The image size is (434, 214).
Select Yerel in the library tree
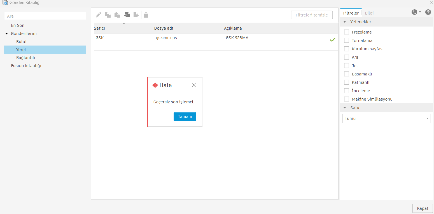[x=45, y=50]
